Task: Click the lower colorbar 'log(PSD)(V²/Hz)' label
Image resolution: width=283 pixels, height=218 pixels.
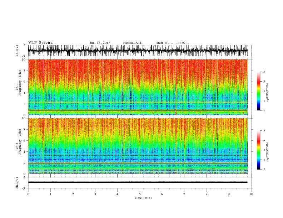Action: pos(267,151)
